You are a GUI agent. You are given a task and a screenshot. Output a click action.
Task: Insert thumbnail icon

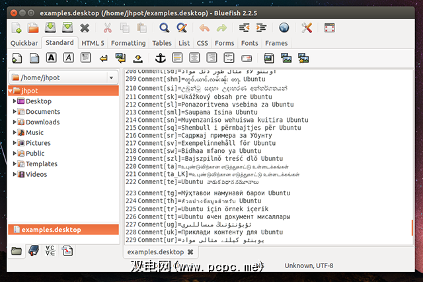(286, 58)
